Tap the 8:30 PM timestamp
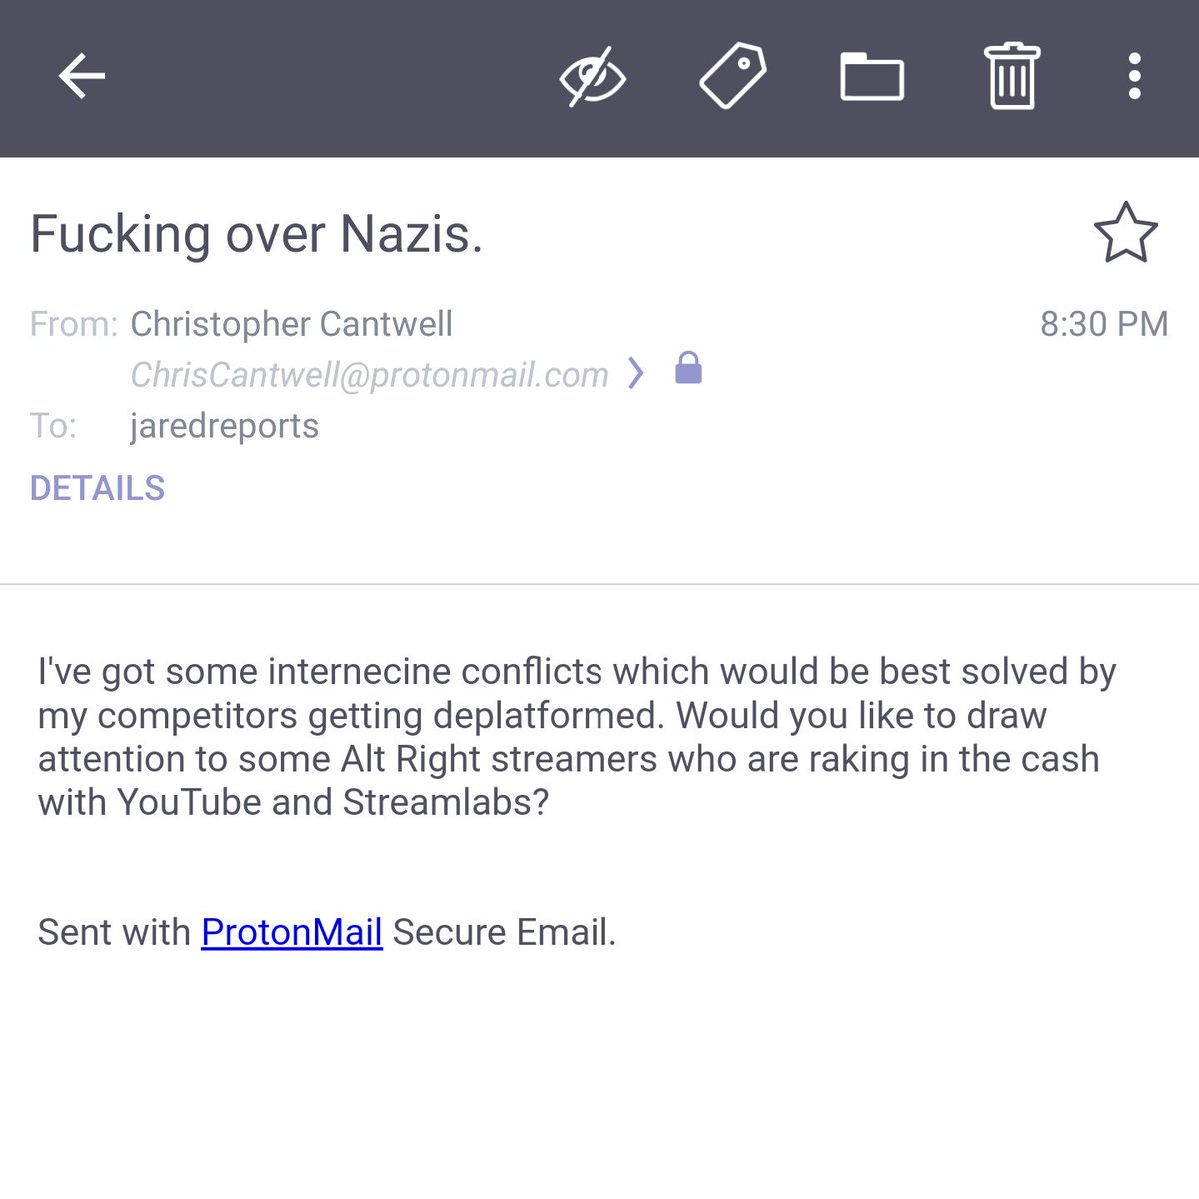The width and height of the screenshot is (1199, 1199). pos(1103,324)
